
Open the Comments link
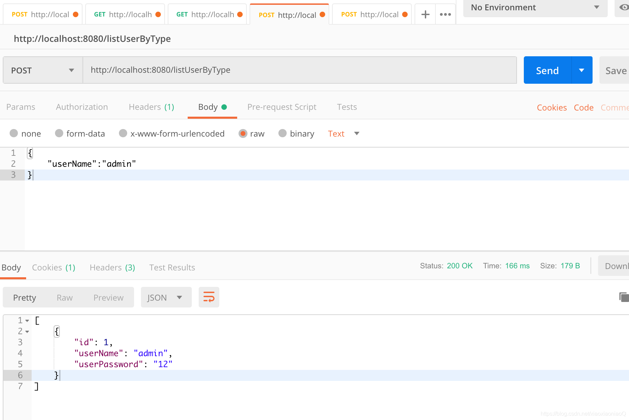(615, 108)
